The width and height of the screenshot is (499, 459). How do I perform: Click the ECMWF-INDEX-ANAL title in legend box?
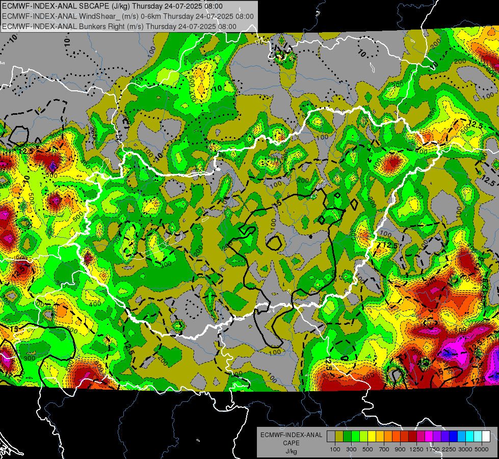(x=291, y=435)
